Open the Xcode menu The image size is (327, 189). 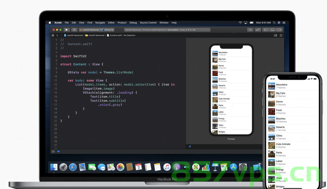click(58, 23)
